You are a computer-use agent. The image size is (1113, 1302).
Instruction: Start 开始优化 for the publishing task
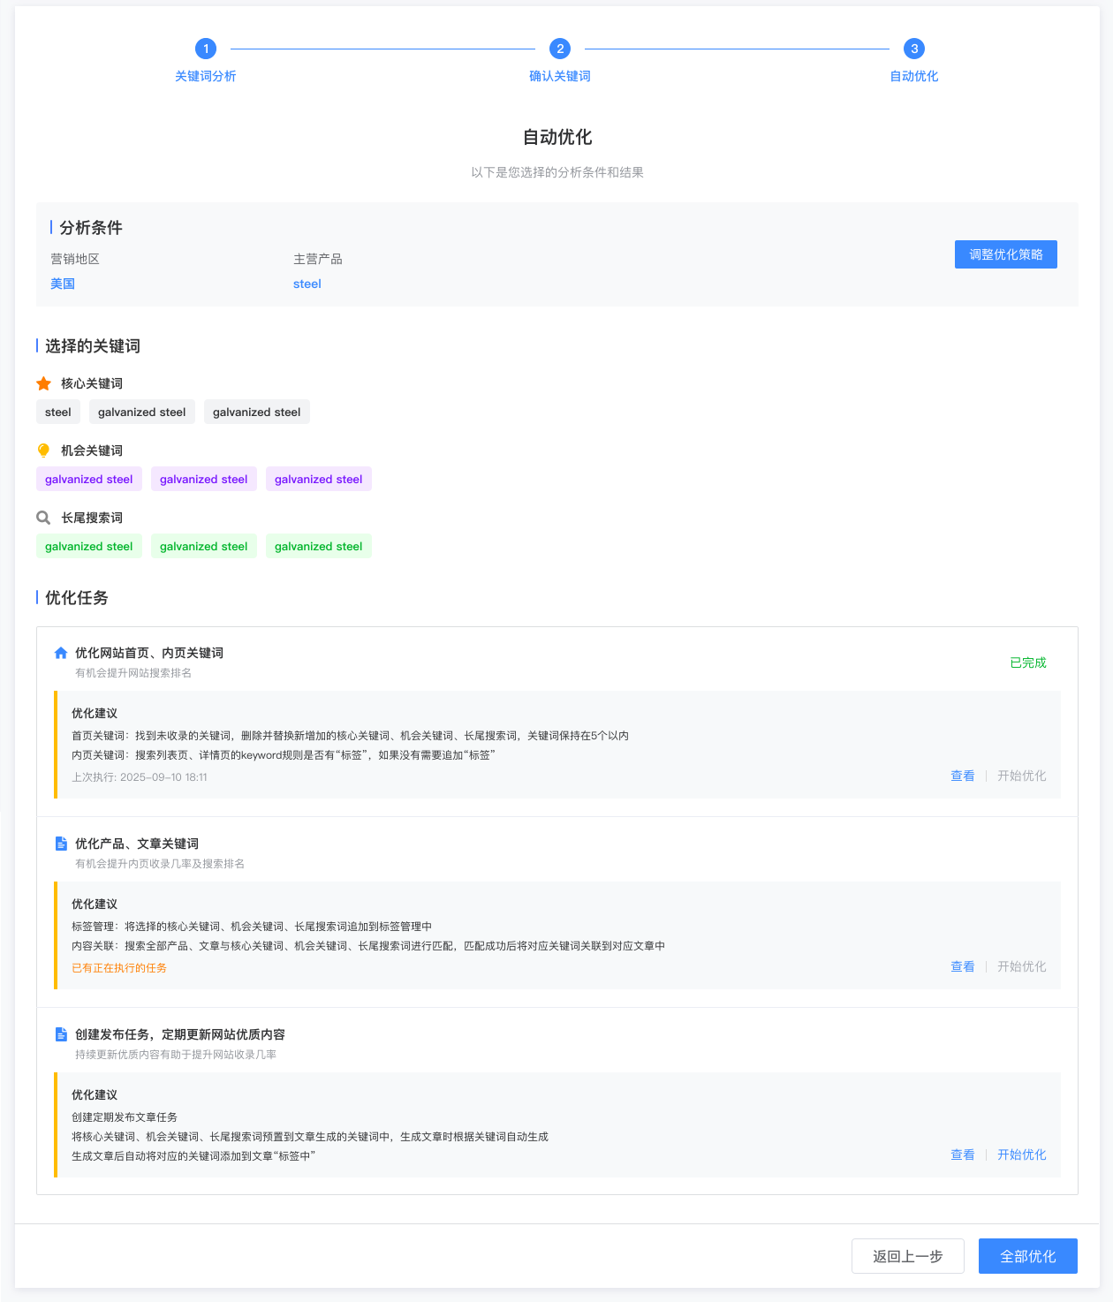pos(1021,1154)
